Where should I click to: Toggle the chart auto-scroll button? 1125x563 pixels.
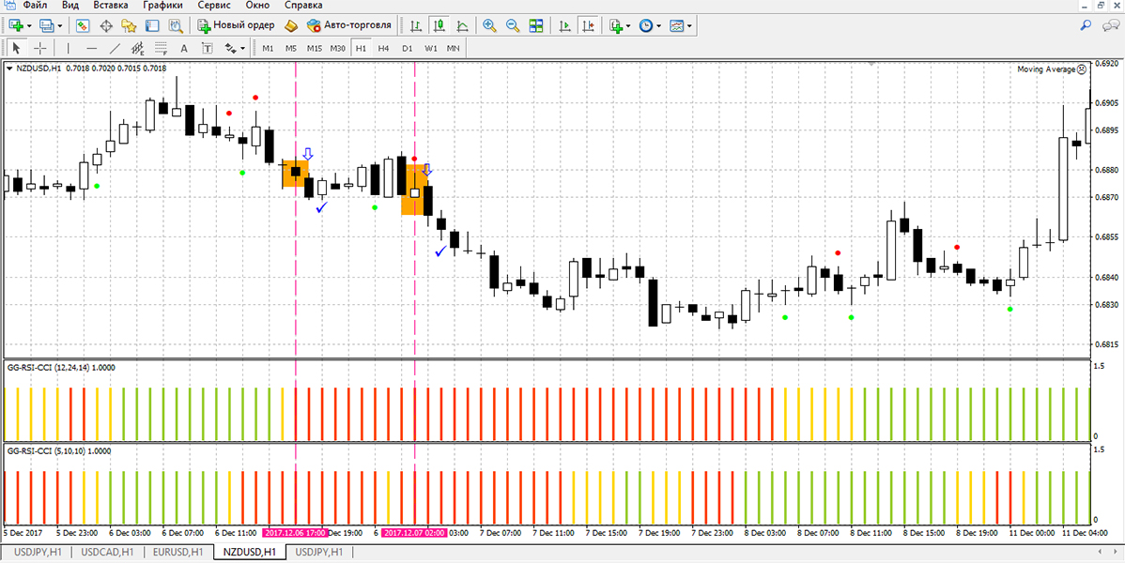click(563, 26)
